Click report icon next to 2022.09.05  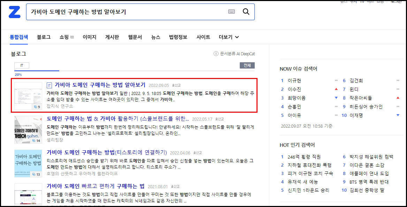click(x=176, y=85)
